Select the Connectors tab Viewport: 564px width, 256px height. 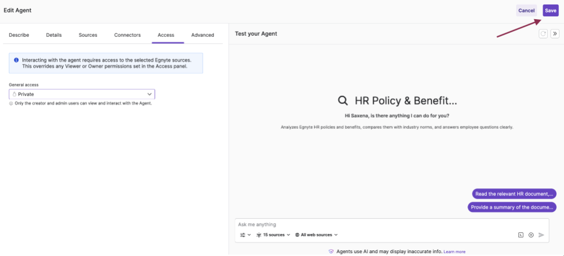tap(128, 35)
